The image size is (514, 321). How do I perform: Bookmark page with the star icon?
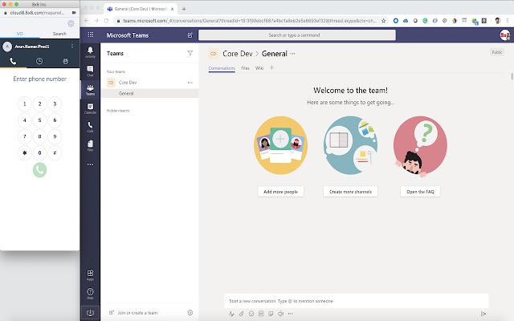click(384, 21)
